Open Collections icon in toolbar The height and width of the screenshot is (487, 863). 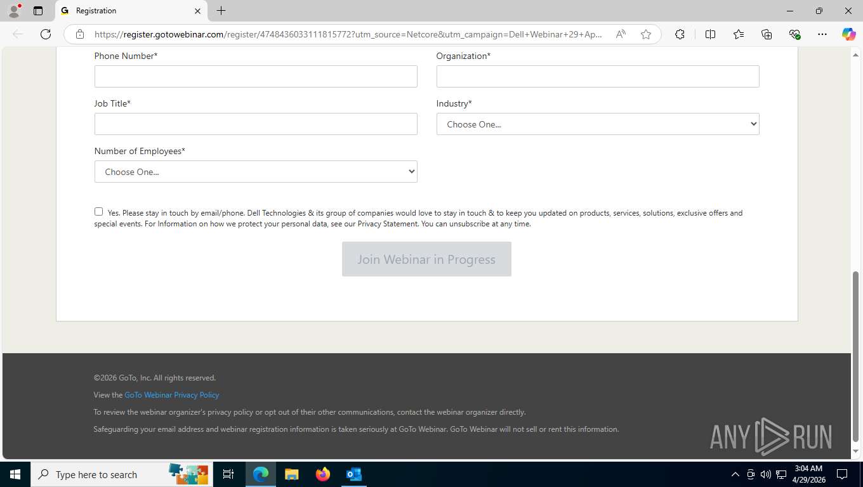click(767, 34)
